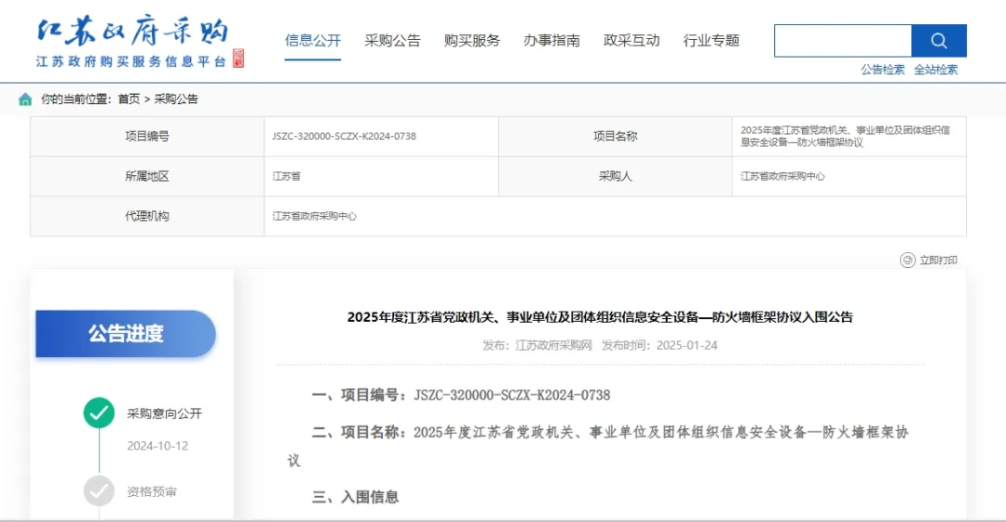Screen dimensions: 1006x522
Task: Click 首页 in the breadcrumb
Action: (129, 100)
